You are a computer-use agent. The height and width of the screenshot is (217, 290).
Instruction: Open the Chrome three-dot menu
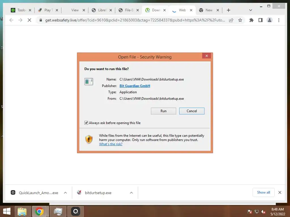pyautogui.click(x=279, y=20)
